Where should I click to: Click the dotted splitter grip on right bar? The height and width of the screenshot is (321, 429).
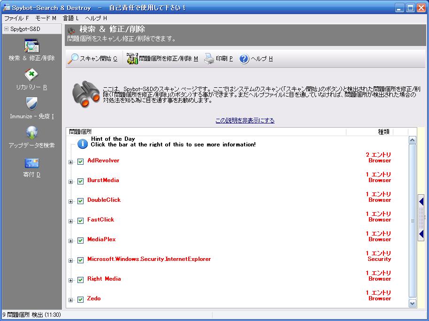pyautogui.click(x=421, y=218)
